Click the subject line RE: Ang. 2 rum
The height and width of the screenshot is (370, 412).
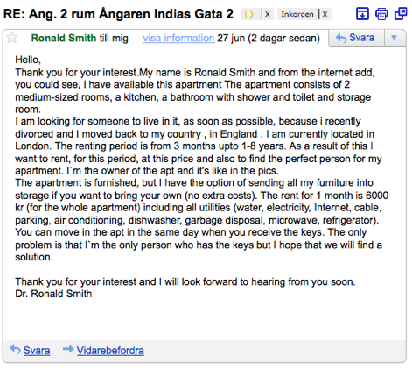118,14
